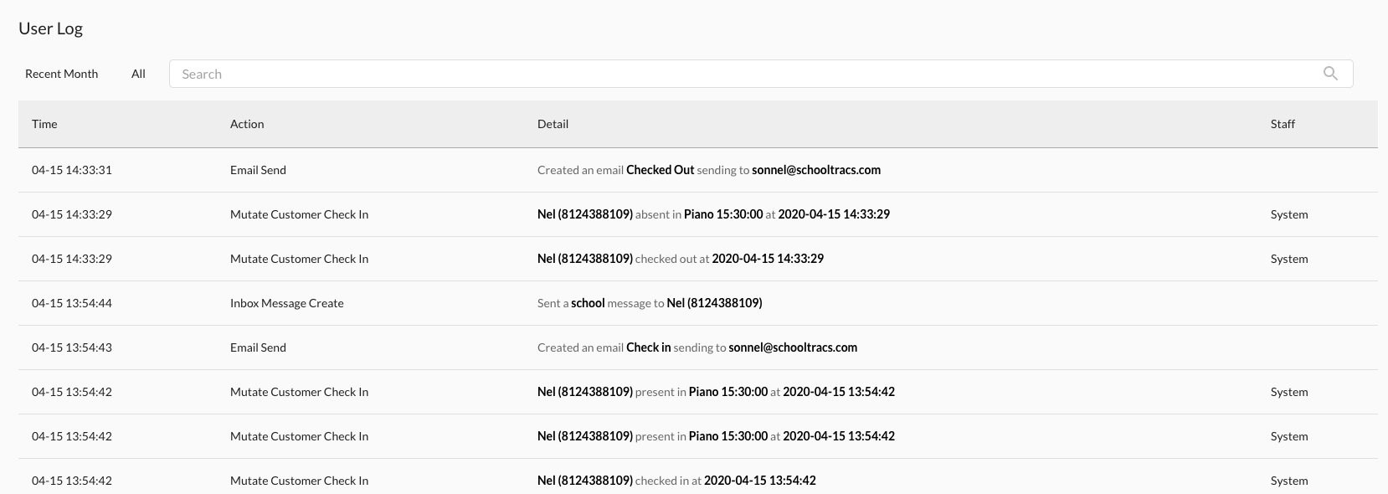
Task: Click the User Log page title
Action: click(50, 28)
